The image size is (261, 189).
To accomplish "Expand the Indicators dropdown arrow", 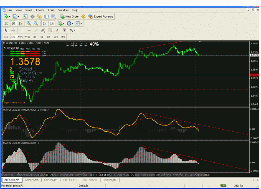I will coord(63,23).
